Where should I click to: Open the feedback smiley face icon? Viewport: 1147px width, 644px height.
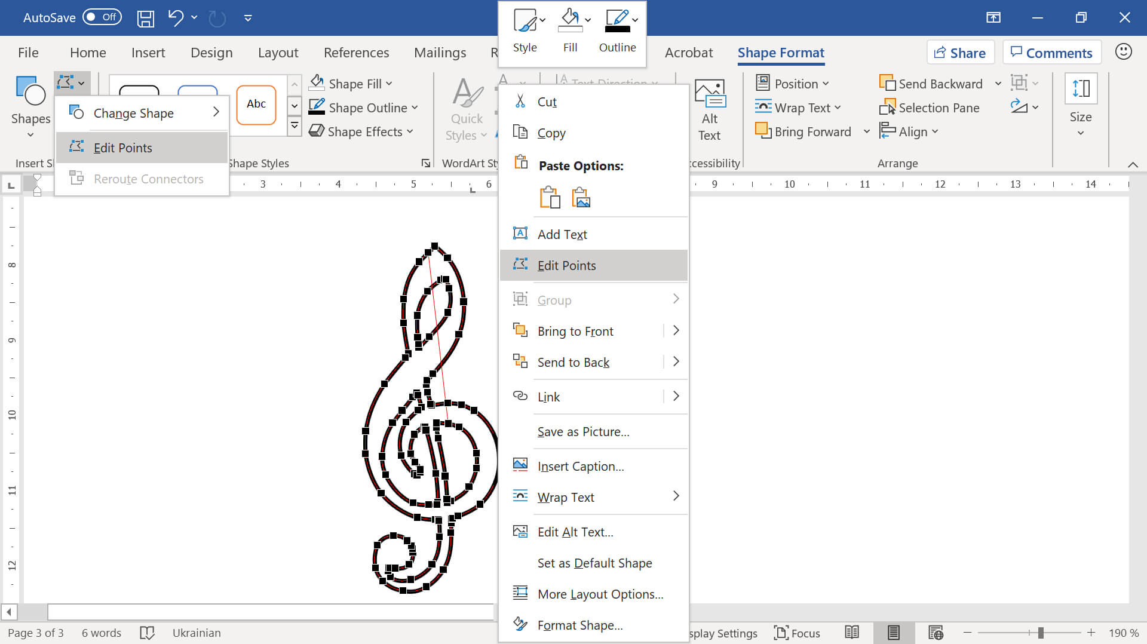[1123, 52]
